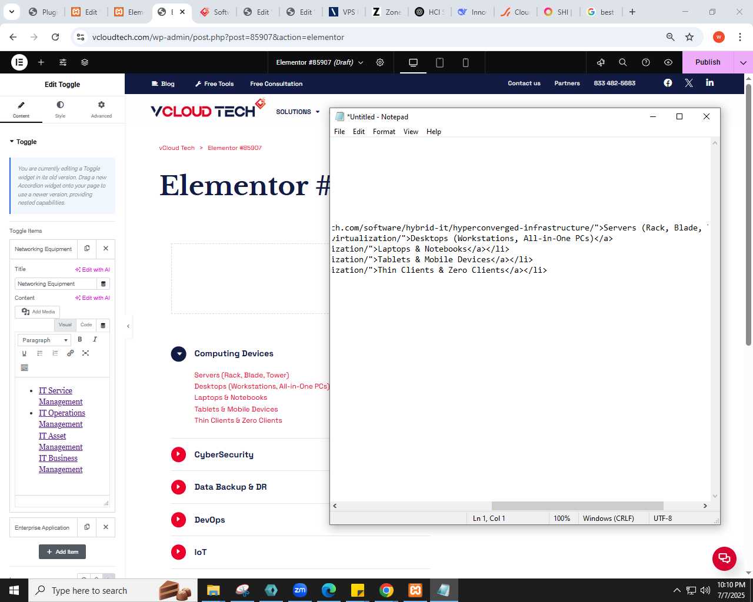
Task: Remove the Networking Equipment item
Action: click(106, 249)
